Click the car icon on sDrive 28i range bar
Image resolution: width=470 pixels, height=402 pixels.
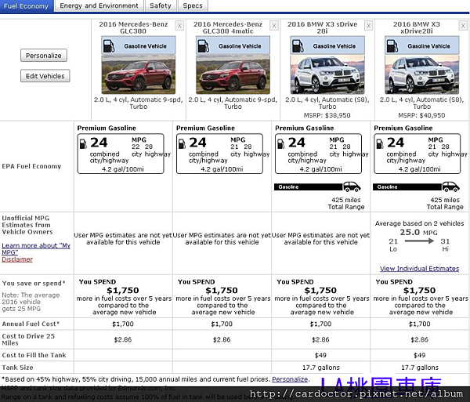[x=352, y=187]
